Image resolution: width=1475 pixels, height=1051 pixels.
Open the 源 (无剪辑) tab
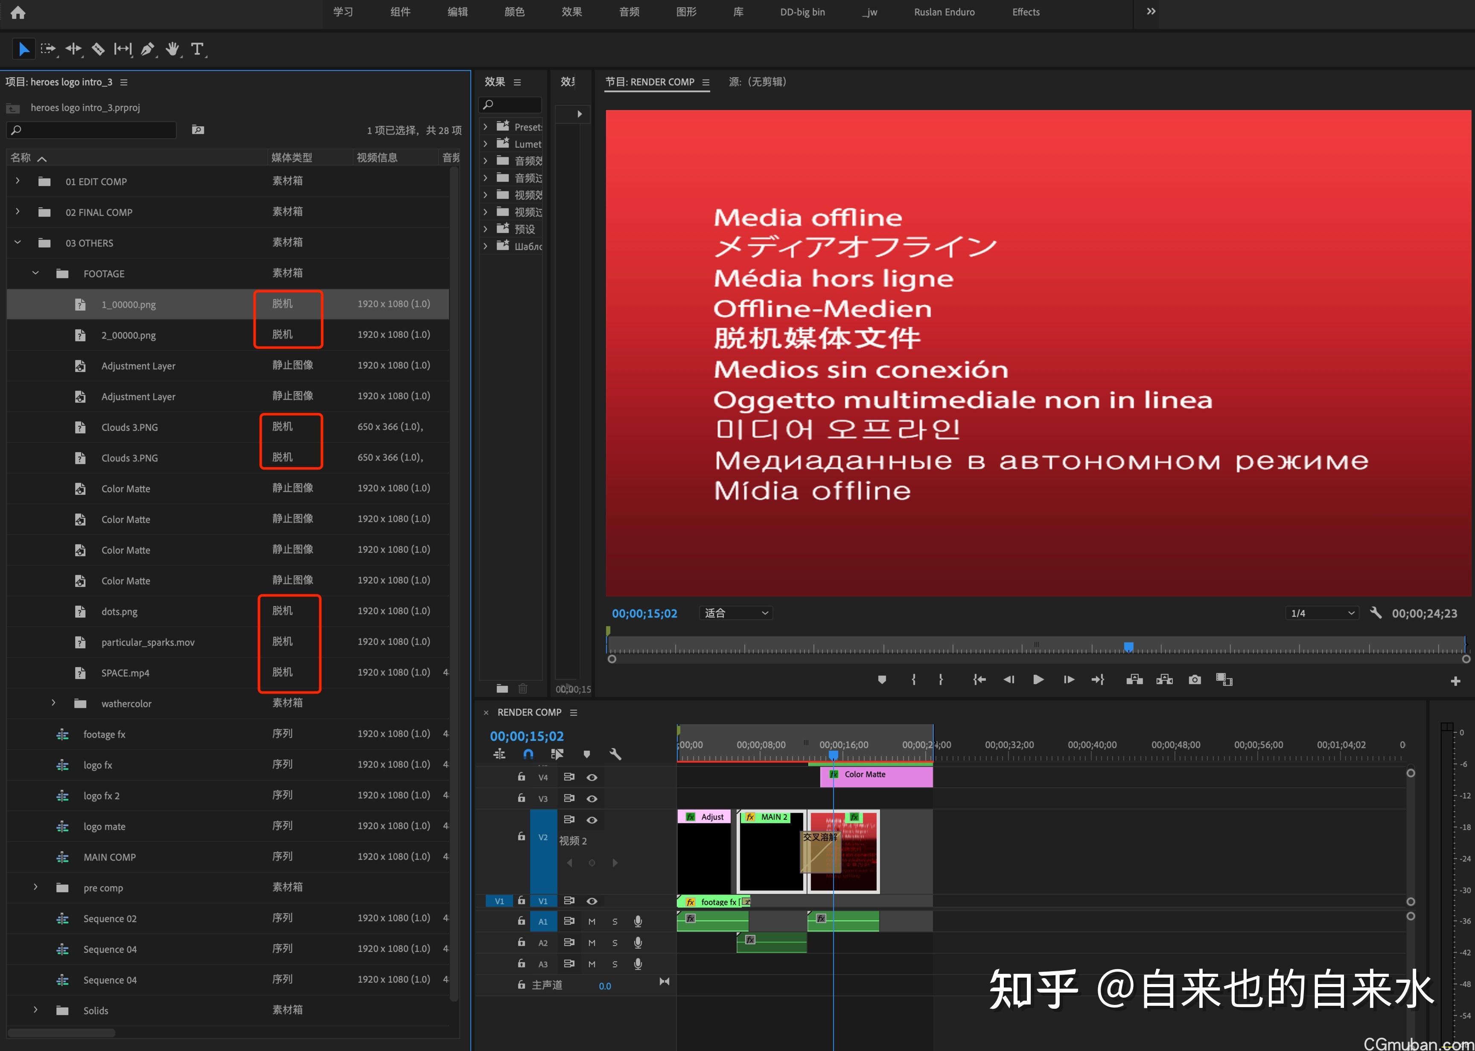[758, 82]
